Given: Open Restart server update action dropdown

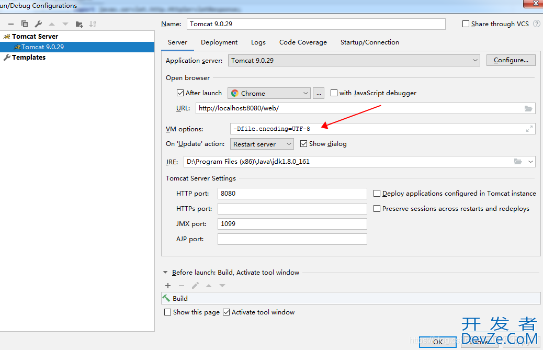Looking at the screenshot, I should (x=262, y=144).
